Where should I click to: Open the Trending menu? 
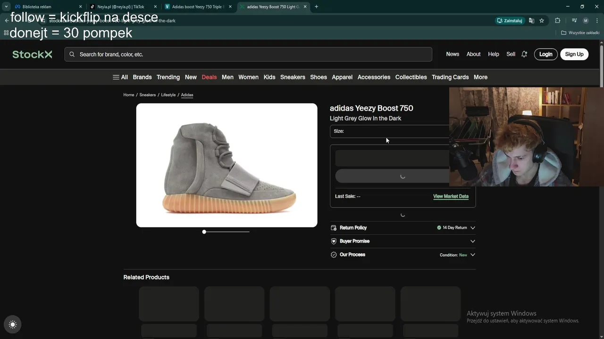point(168,77)
